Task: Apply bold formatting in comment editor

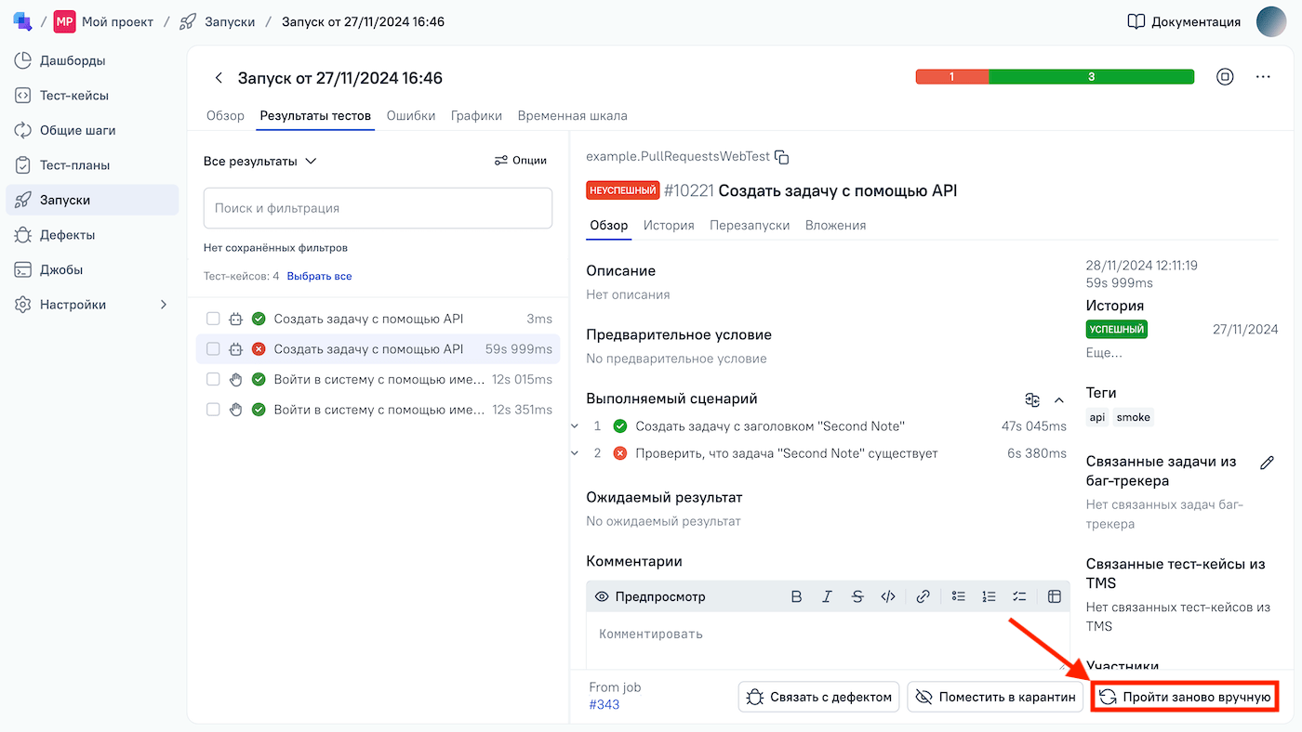Action: coord(796,596)
